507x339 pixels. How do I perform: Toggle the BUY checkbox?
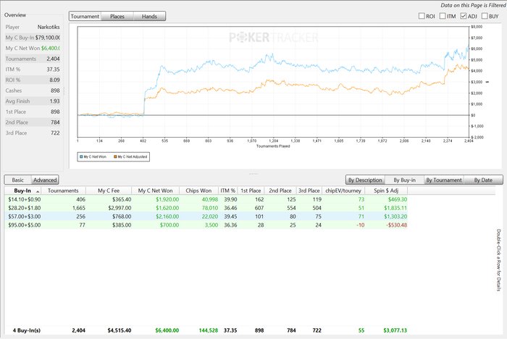(485, 16)
